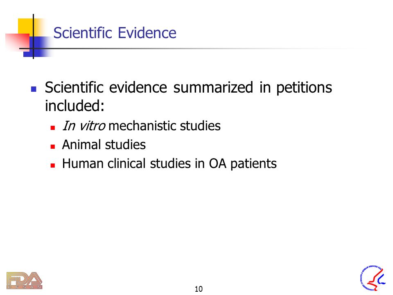Click the word 'petitions' in main bullet
Viewport: 393px width, 295px height.
tap(304, 88)
